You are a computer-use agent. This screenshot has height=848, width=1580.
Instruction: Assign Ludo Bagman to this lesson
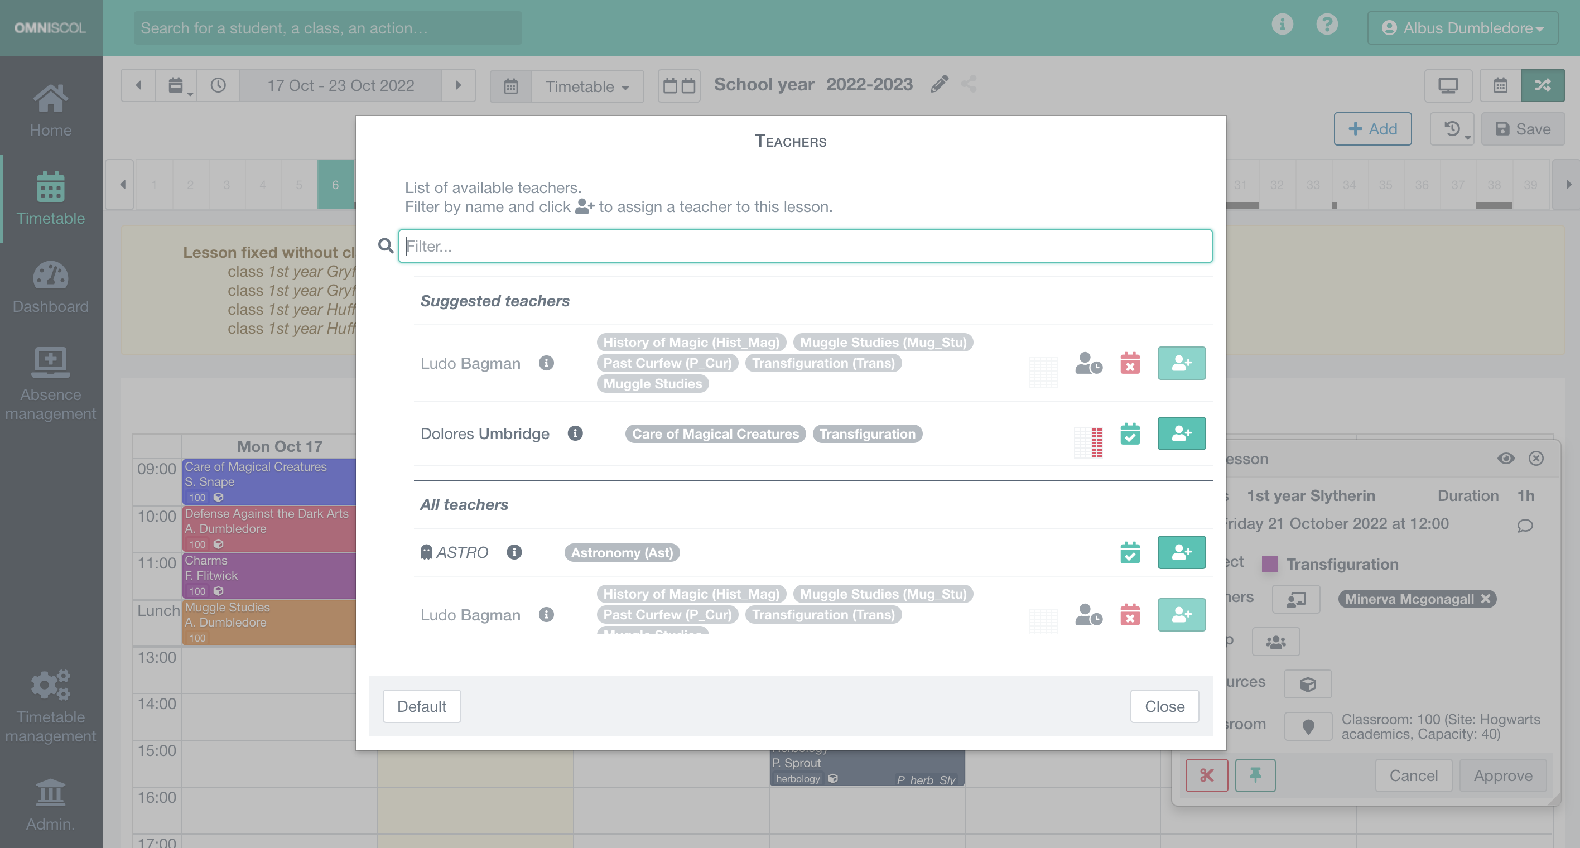click(x=1181, y=363)
